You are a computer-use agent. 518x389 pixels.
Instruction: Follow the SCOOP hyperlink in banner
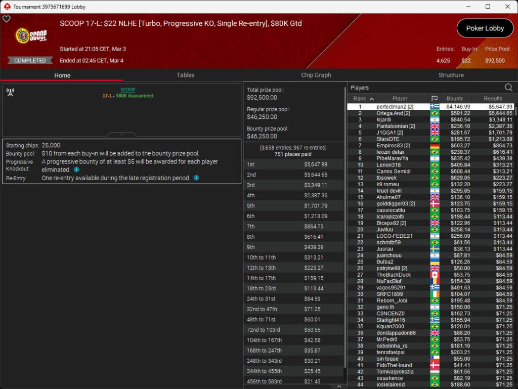tap(127, 90)
